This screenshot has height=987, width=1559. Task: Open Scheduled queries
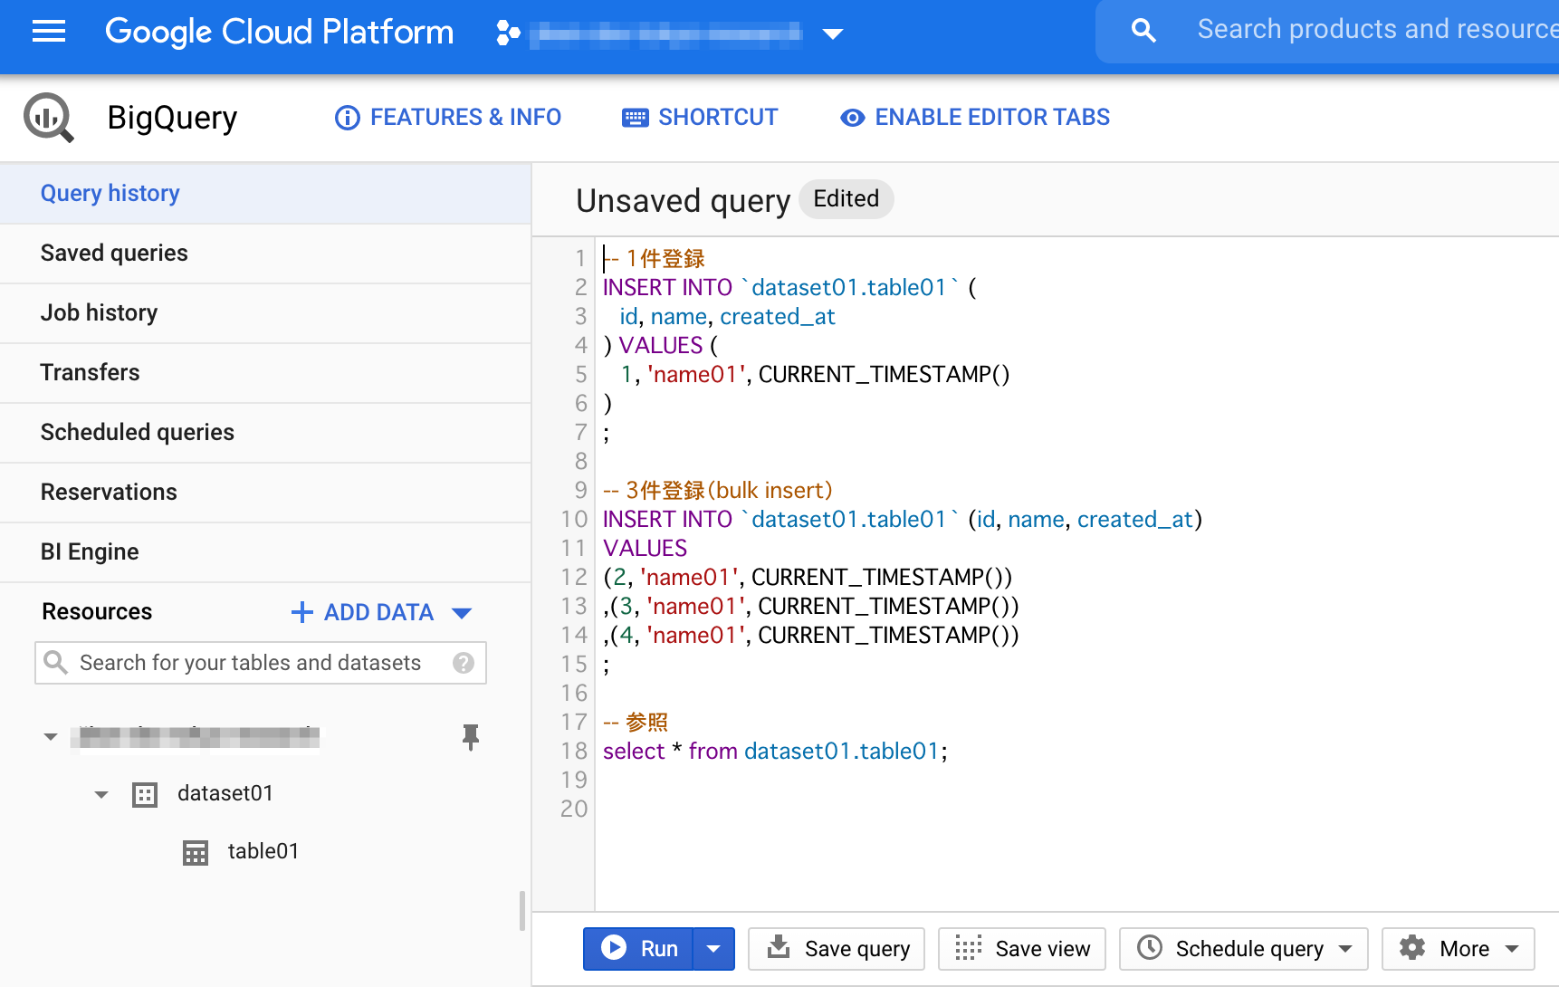[x=265, y=433]
